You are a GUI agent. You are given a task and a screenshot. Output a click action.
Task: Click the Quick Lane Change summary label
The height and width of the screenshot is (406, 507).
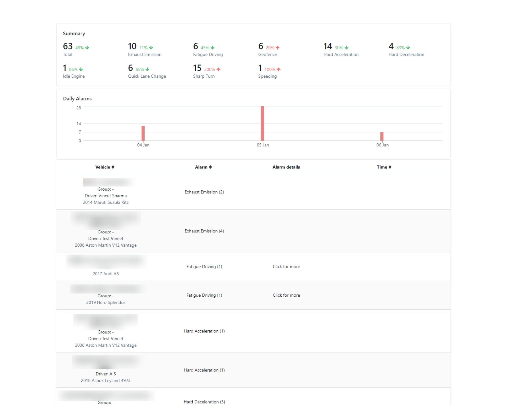[x=147, y=76]
